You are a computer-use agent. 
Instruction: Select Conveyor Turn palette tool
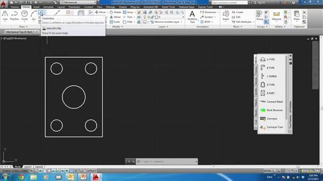tap(272, 127)
